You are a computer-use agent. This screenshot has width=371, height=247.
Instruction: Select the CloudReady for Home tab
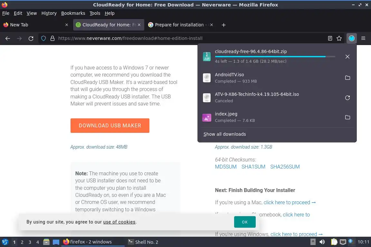pos(109,25)
